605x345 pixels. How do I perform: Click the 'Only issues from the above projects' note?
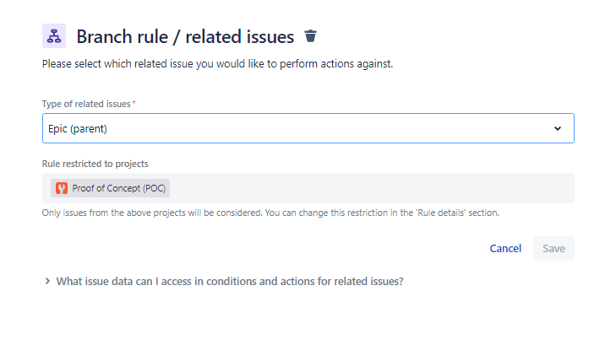tap(270, 213)
